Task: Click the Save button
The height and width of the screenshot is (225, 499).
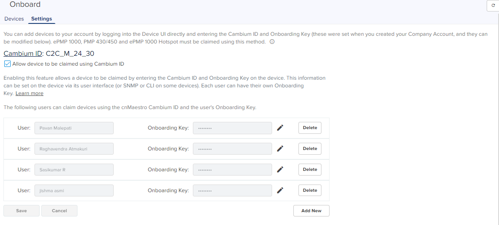Action: click(21, 211)
